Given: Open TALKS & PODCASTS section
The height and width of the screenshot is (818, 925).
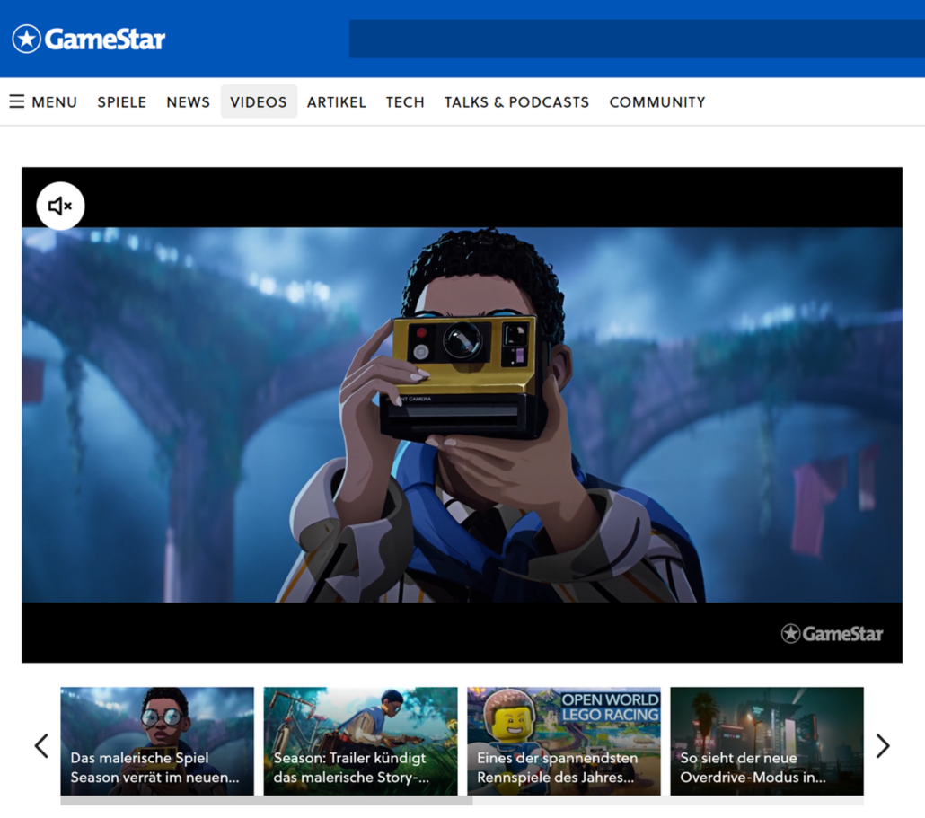Looking at the screenshot, I should (516, 102).
